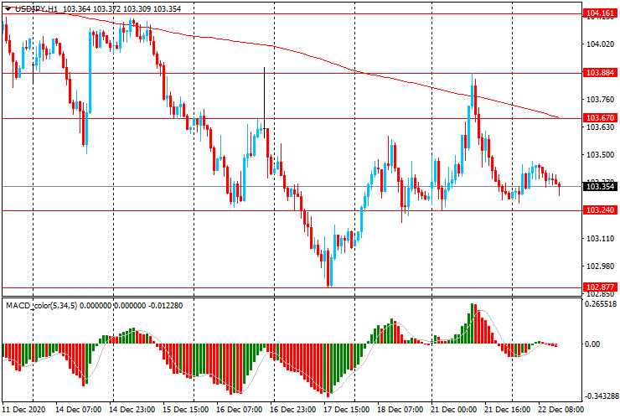Select the MACD_color(5,34,5) indicator label
This screenshot has width=620, height=419.
[x=52, y=305]
